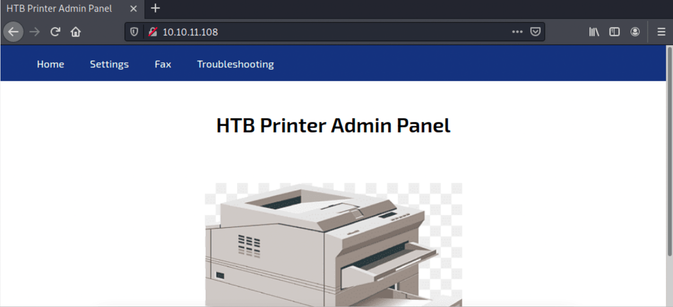This screenshot has height=307, width=673.
Task: Go back using the browser back arrow
Action: (x=13, y=32)
